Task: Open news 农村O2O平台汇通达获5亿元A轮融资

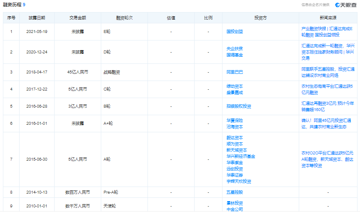Action: tap(327, 159)
